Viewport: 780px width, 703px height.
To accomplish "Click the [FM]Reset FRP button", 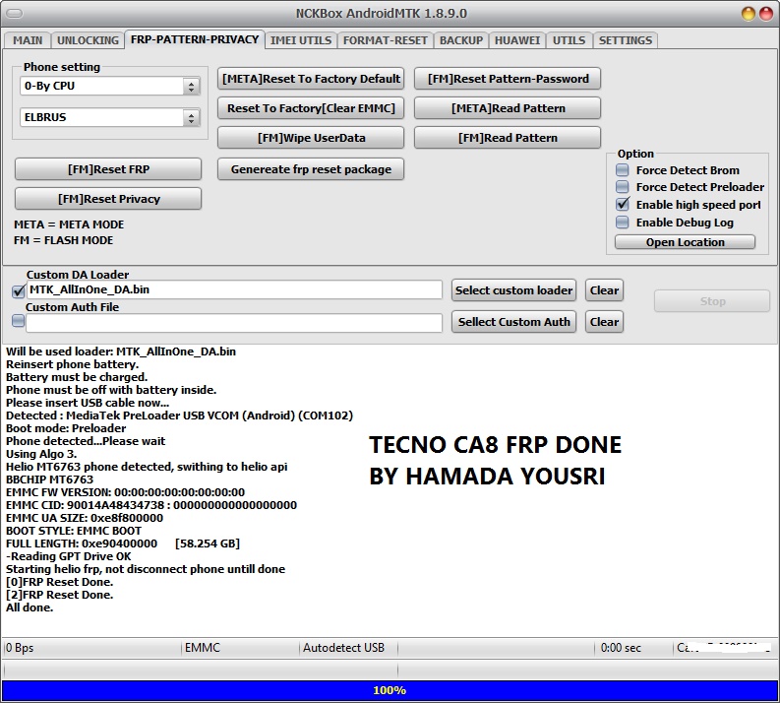I will coord(108,169).
